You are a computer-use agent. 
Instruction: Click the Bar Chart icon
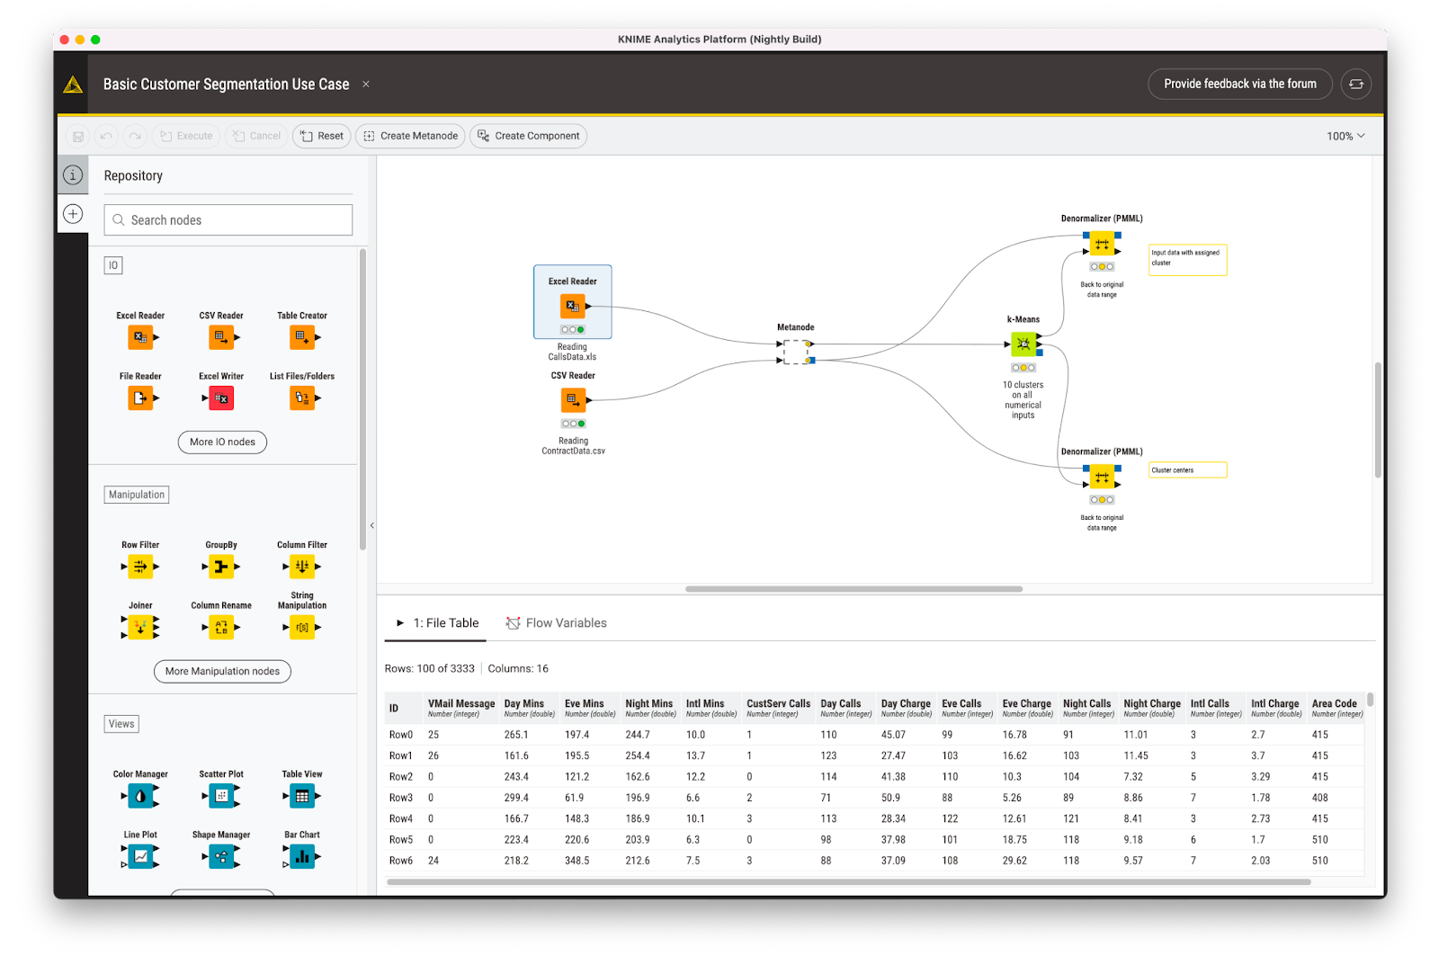(x=302, y=856)
